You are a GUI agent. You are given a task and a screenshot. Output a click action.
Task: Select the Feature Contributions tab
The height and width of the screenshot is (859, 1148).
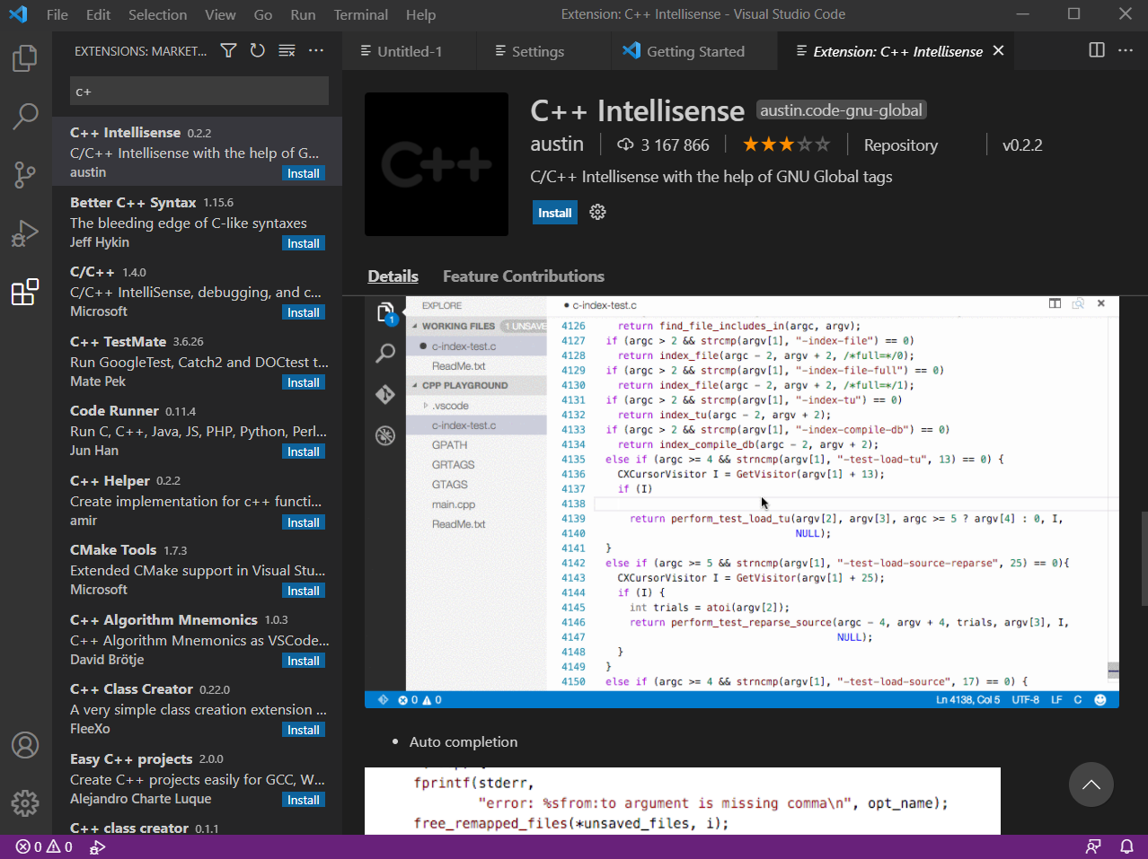coord(523,276)
